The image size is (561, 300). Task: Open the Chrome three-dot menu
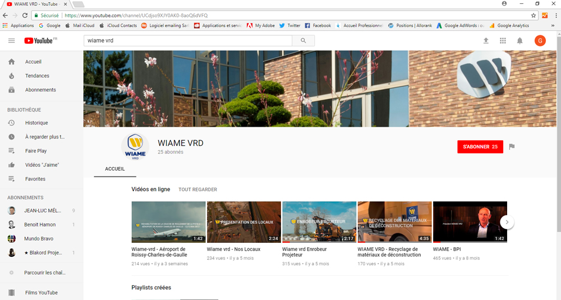pyautogui.click(x=556, y=15)
